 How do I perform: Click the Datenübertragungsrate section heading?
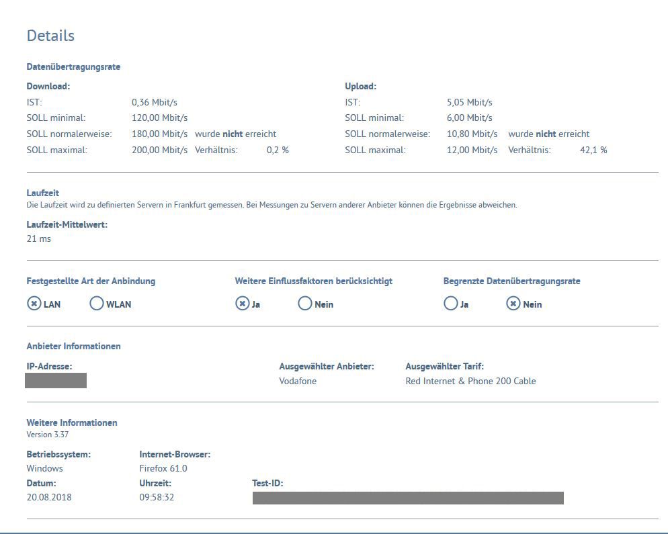pyautogui.click(x=73, y=67)
